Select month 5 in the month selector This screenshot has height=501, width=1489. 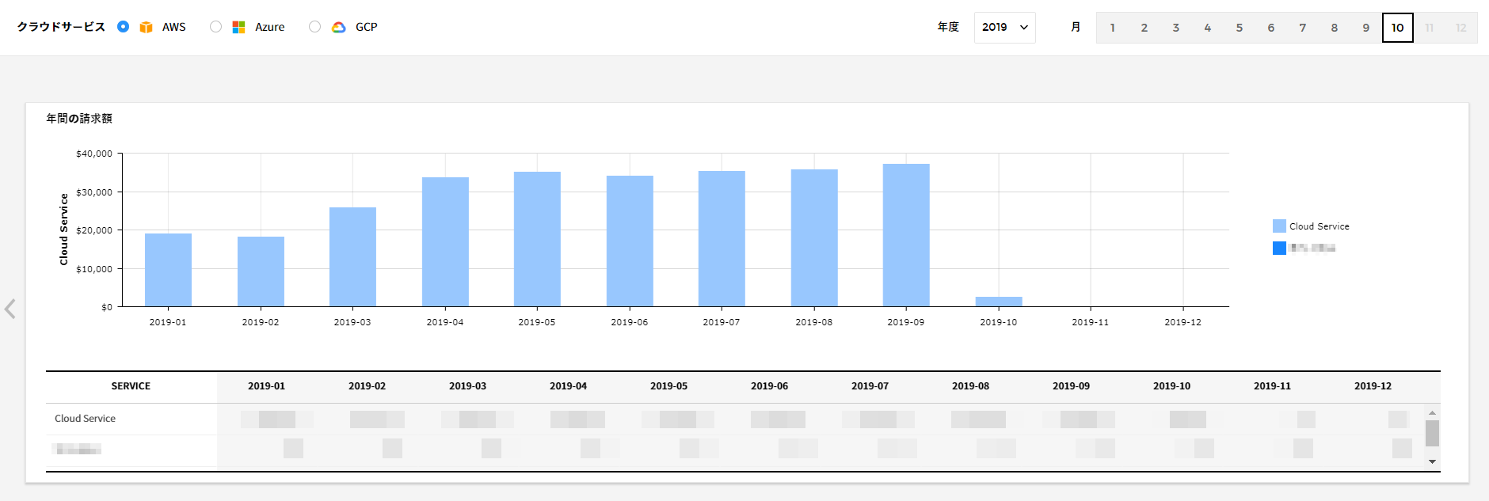1239,28
